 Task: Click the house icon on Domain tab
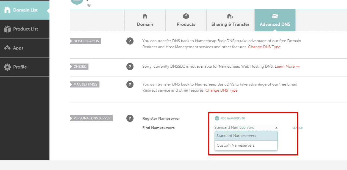pos(145,16)
